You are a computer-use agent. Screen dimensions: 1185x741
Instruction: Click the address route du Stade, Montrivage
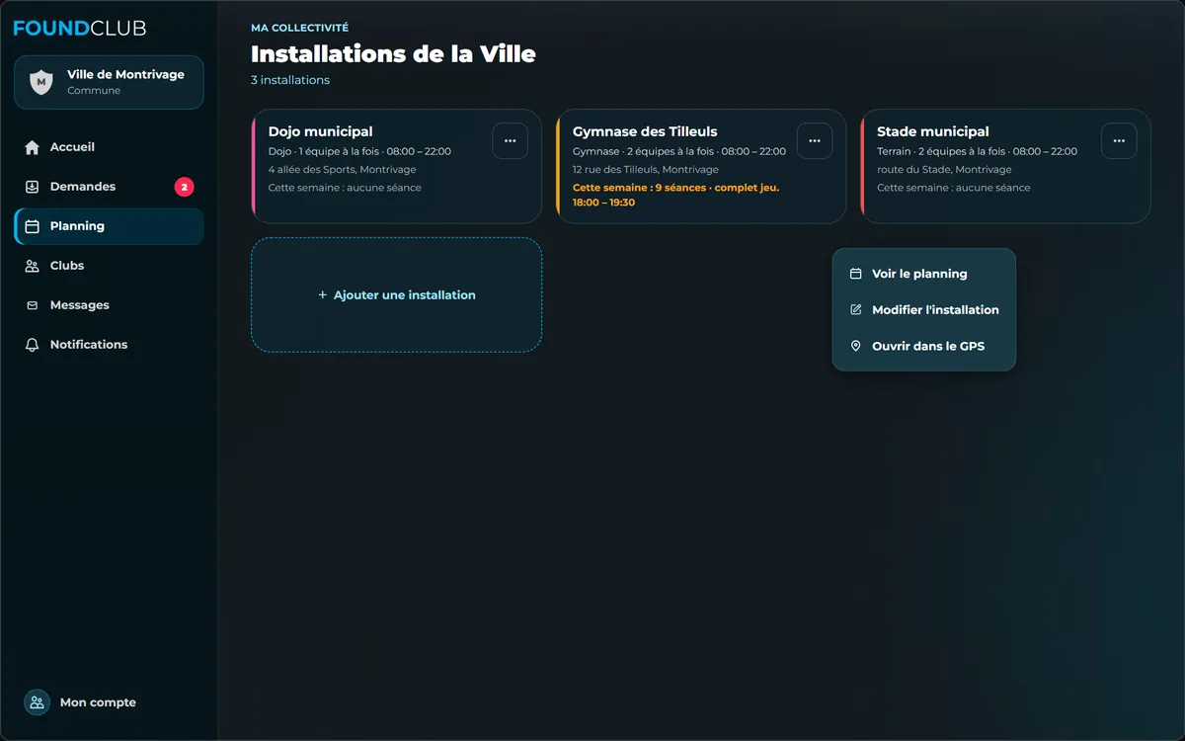click(944, 170)
